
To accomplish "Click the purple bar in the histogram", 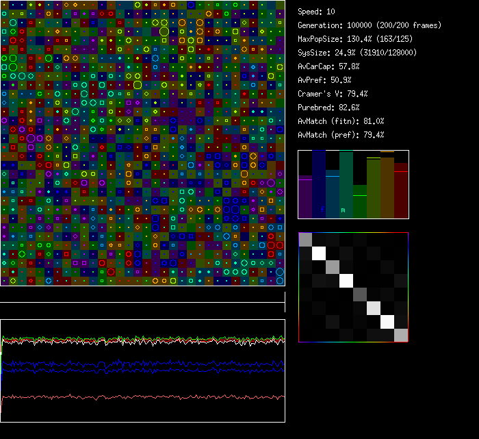I will [305, 197].
